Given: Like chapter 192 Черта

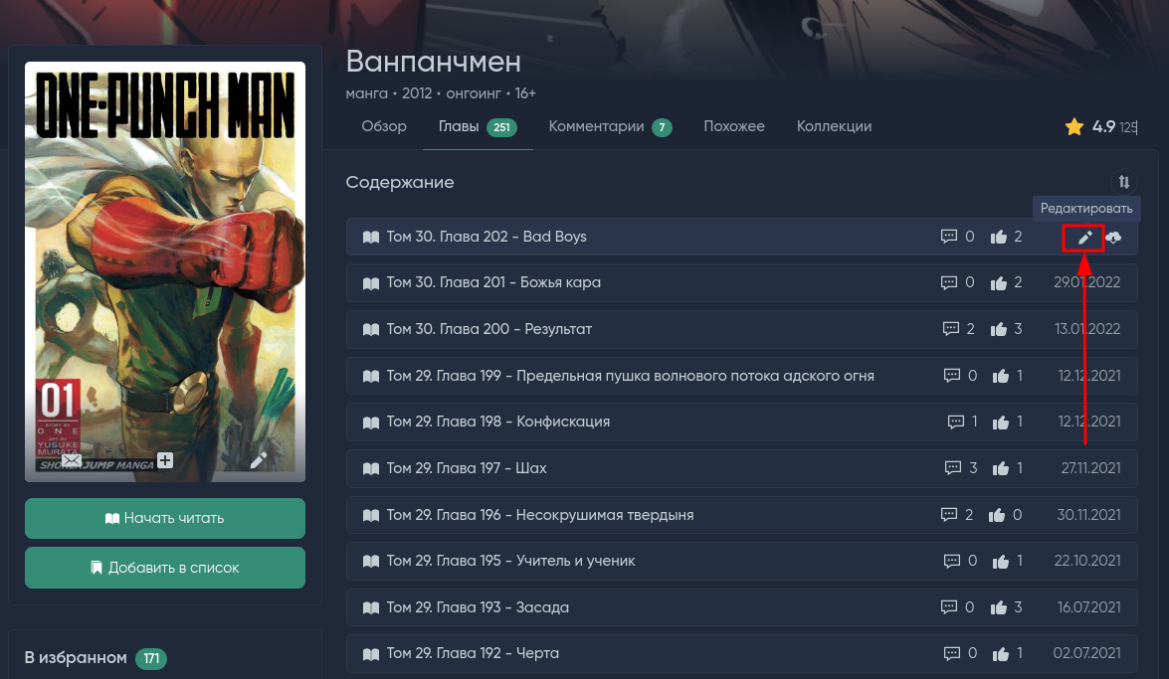Looking at the screenshot, I should click(x=1001, y=654).
